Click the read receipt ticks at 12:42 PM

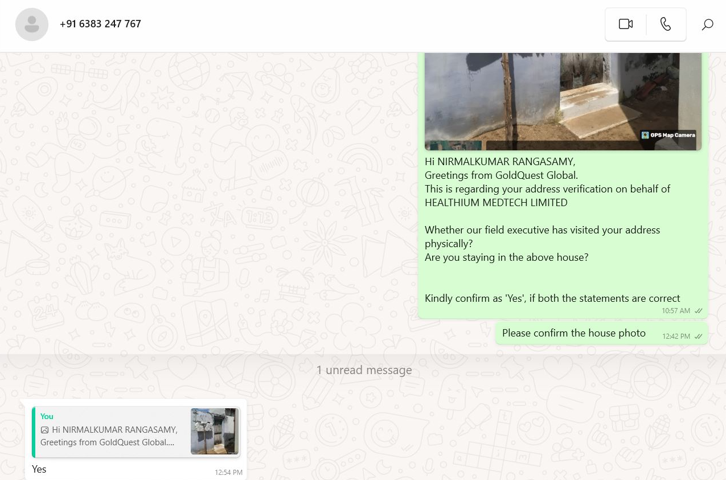pyautogui.click(x=698, y=337)
